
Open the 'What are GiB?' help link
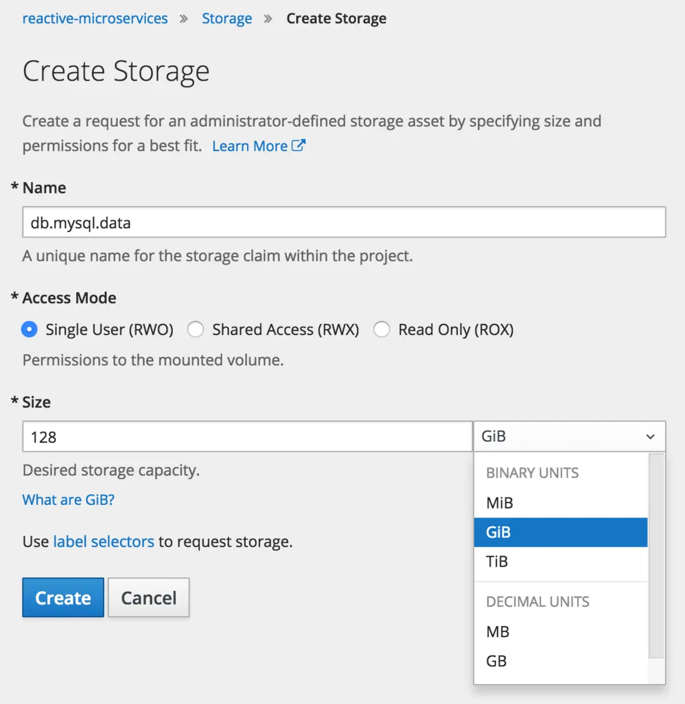(69, 500)
